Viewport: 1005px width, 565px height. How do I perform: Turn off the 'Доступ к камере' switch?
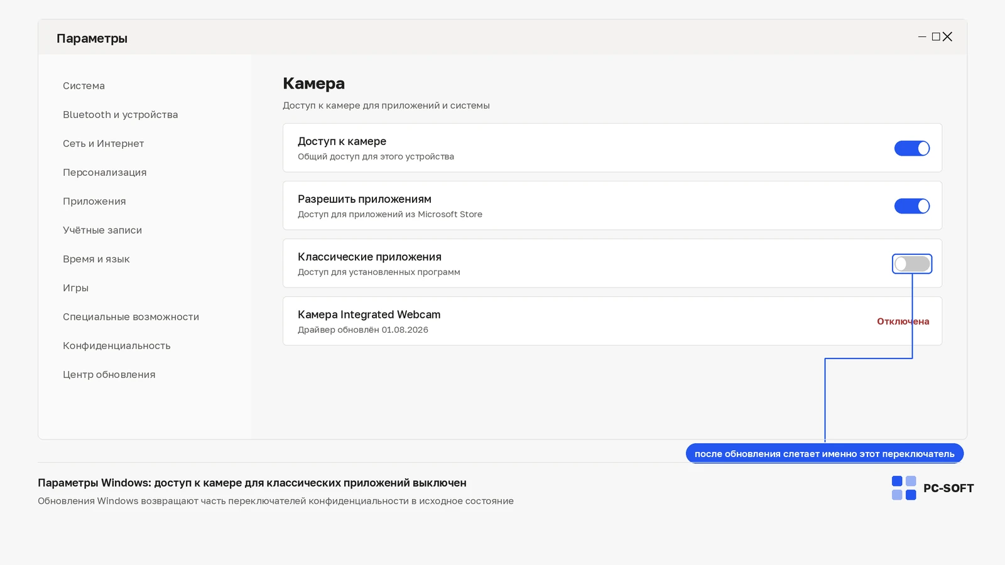911,148
